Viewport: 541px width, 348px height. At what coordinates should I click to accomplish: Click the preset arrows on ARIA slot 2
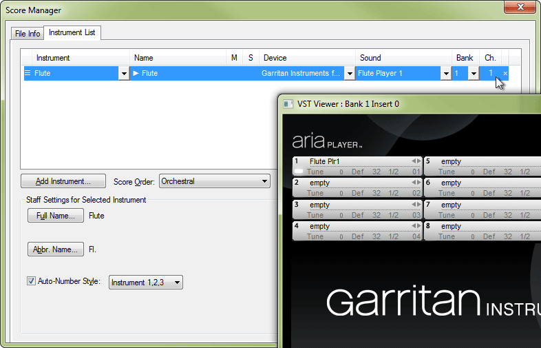[416, 183]
